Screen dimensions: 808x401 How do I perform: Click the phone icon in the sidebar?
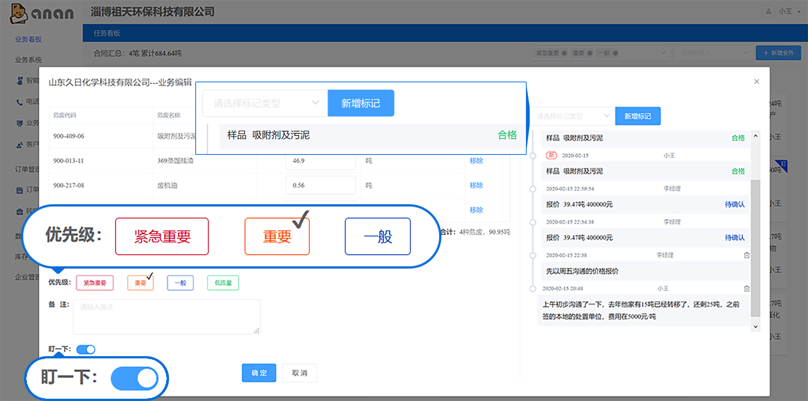[x=19, y=102]
